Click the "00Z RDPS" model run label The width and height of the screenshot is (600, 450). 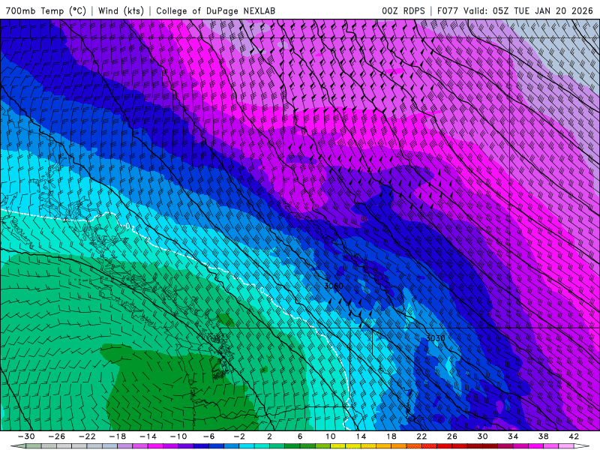403,10
